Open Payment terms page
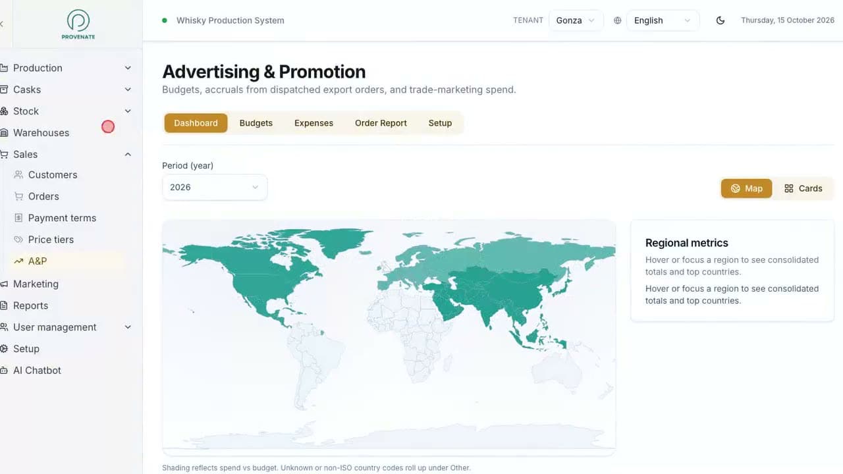Image resolution: width=843 pixels, height=474 pixels. 62,218
